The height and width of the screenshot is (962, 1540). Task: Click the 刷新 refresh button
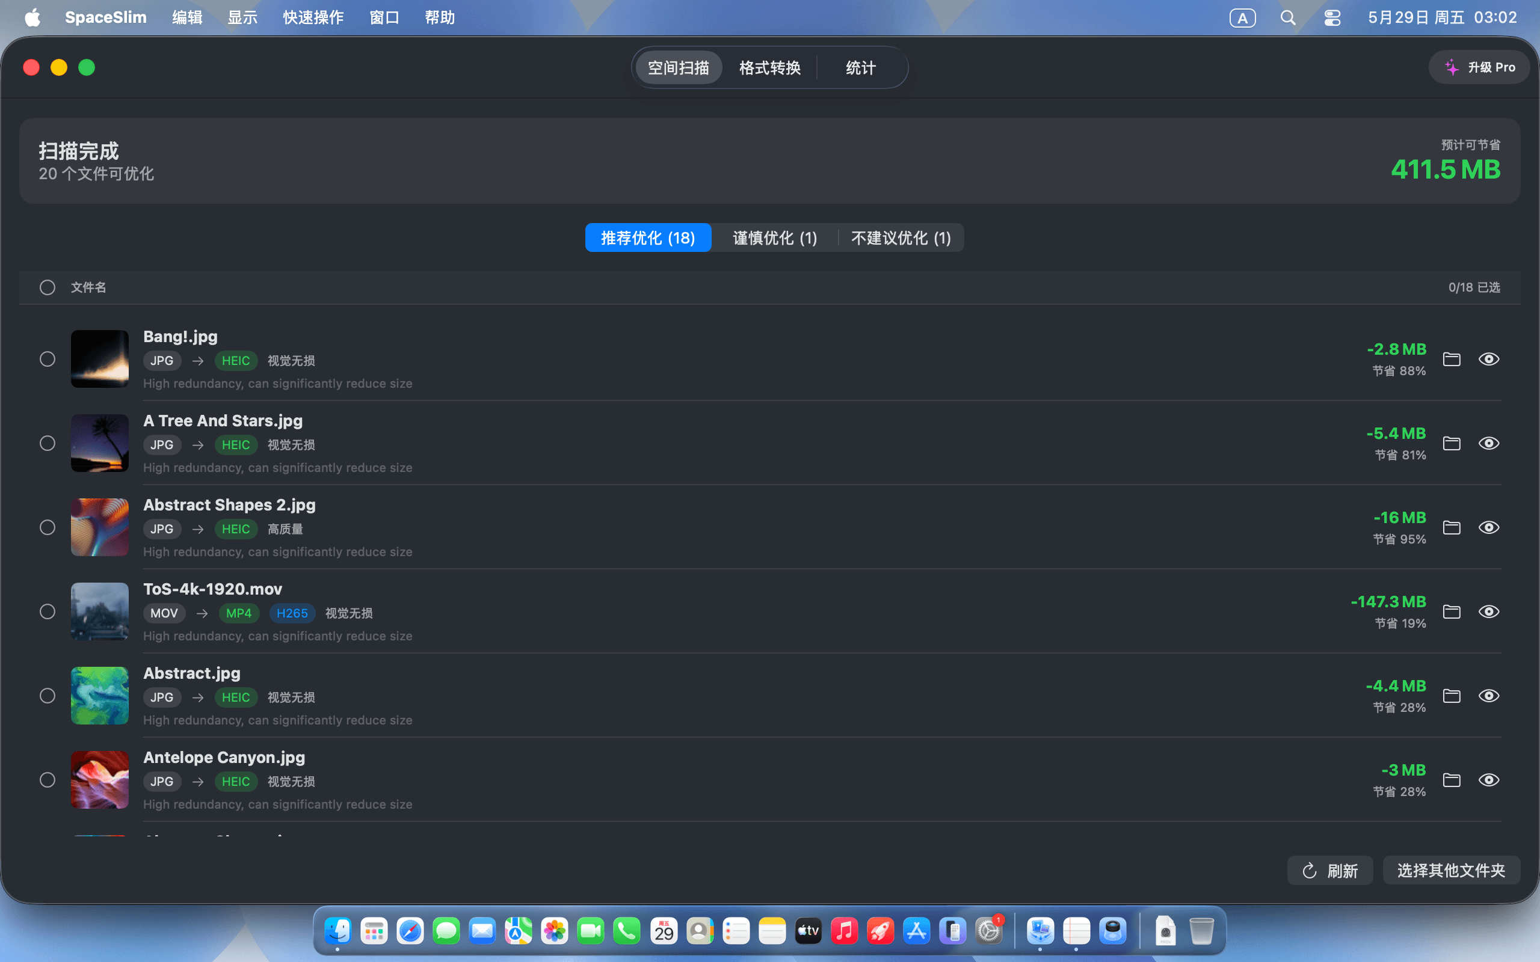(x=1330, y=871)
